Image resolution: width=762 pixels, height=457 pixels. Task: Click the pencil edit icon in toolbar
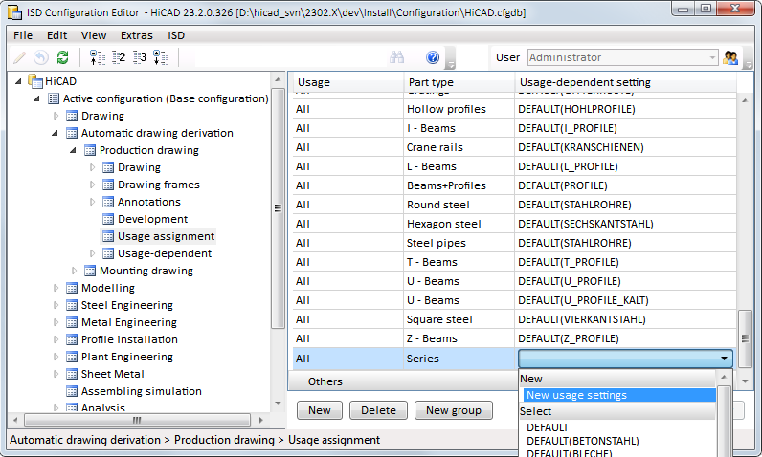point(20,57)
